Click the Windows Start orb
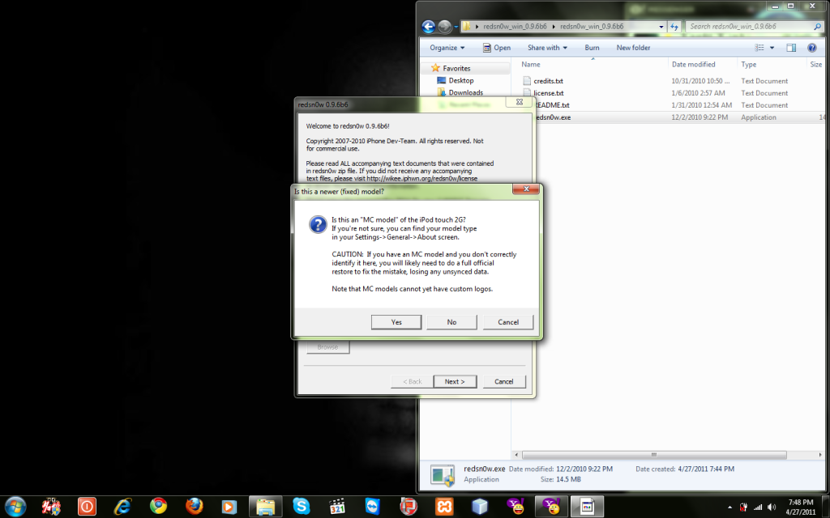The width and height of the screenshot is (830, 518). pyautogui.click(x=15, y=506)
